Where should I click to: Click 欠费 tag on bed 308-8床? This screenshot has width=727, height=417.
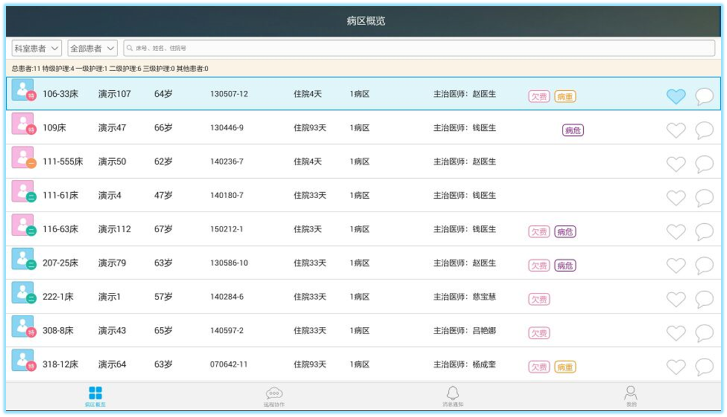click(x=539, y=333)
